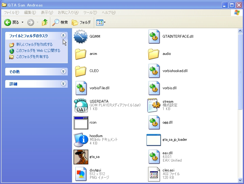Click the USERDATA file name text
244x184 pixels.
99,101
